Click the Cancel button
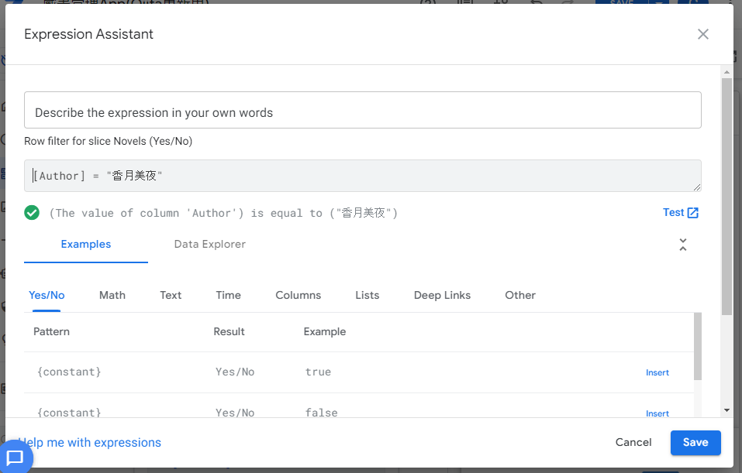This screenshot has height=473, width=742. pos(633,442)
